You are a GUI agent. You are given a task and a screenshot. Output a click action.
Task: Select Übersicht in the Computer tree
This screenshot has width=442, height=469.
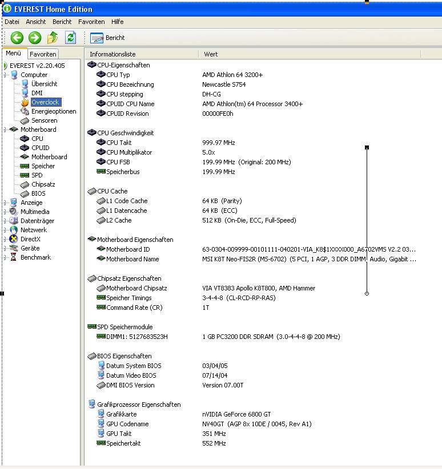(44, 84)
